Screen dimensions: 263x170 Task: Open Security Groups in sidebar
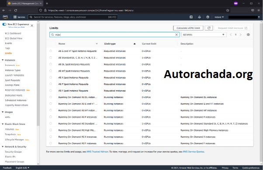14,152
